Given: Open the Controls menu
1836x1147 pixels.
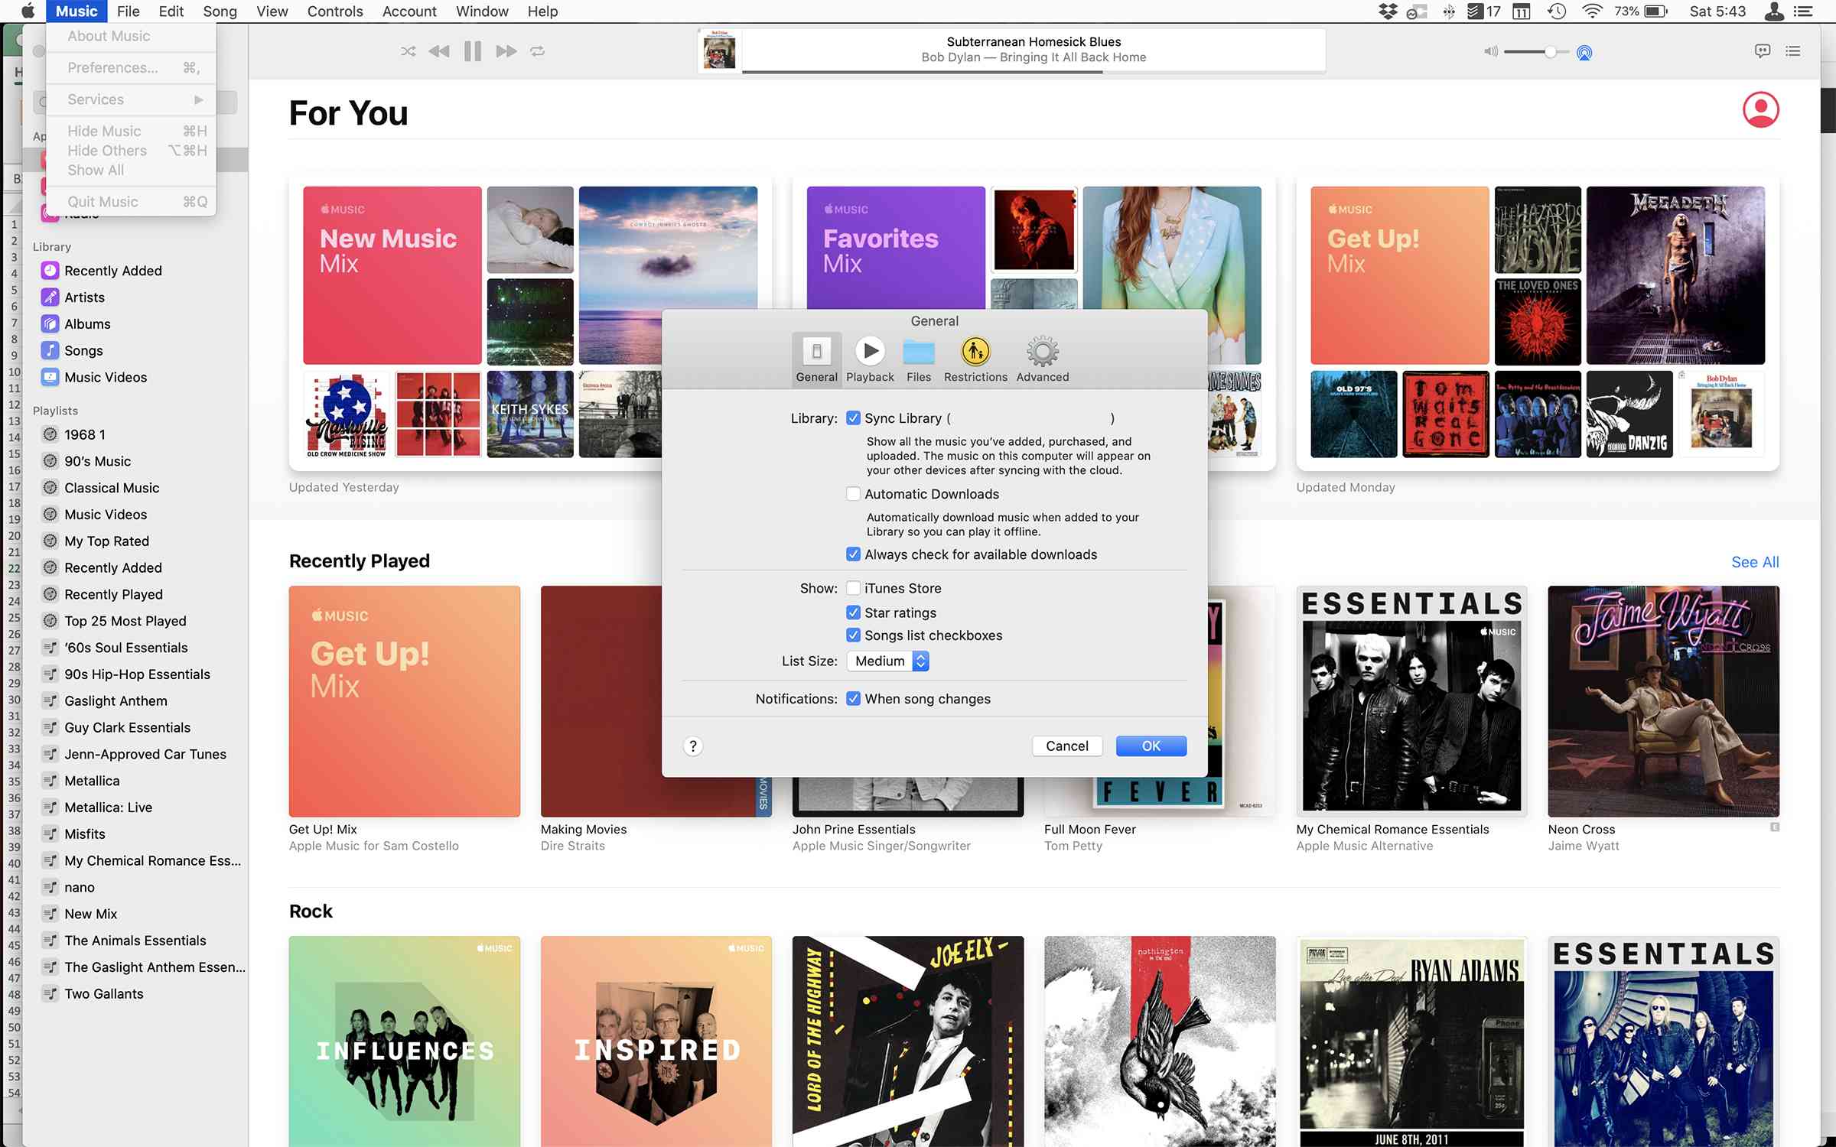Looking at the screenshot, I should pos(335,11).
